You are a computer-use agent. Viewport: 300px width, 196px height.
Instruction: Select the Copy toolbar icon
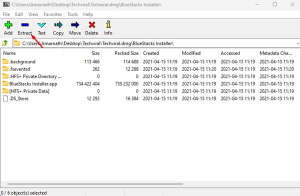pos(58,25)
